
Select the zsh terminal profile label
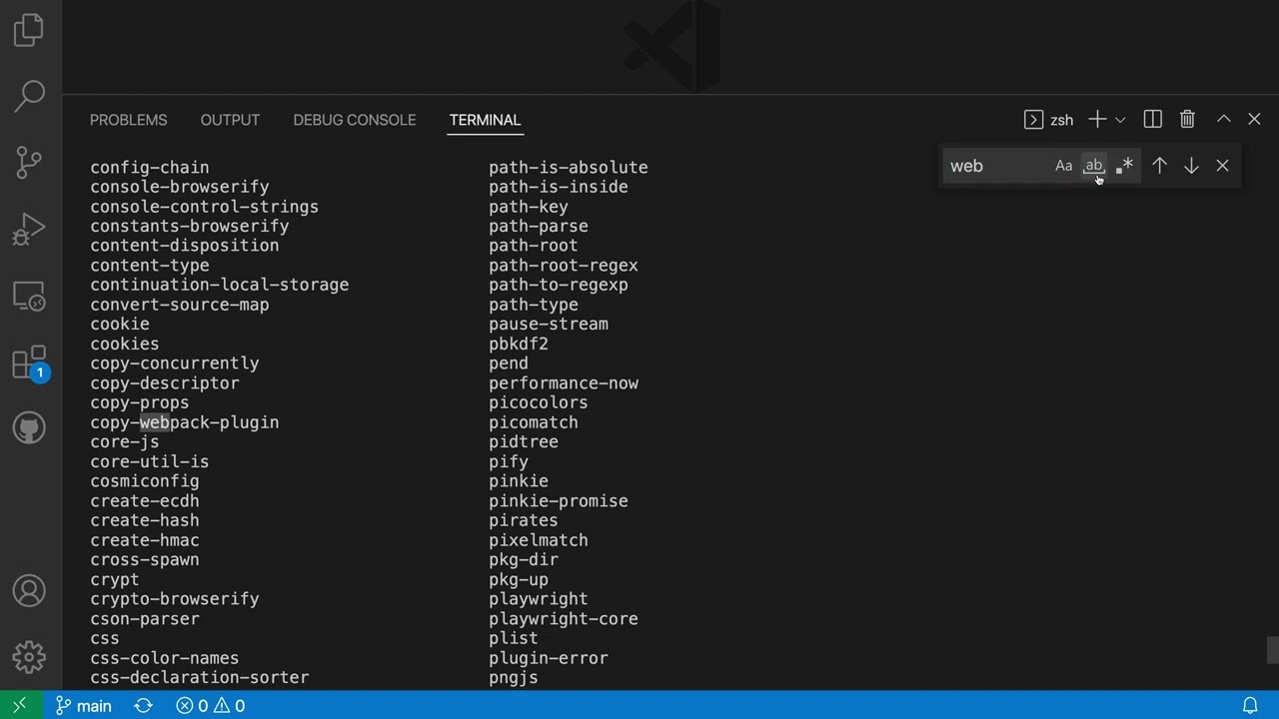pyautogui.click(x=1049, y=120)
